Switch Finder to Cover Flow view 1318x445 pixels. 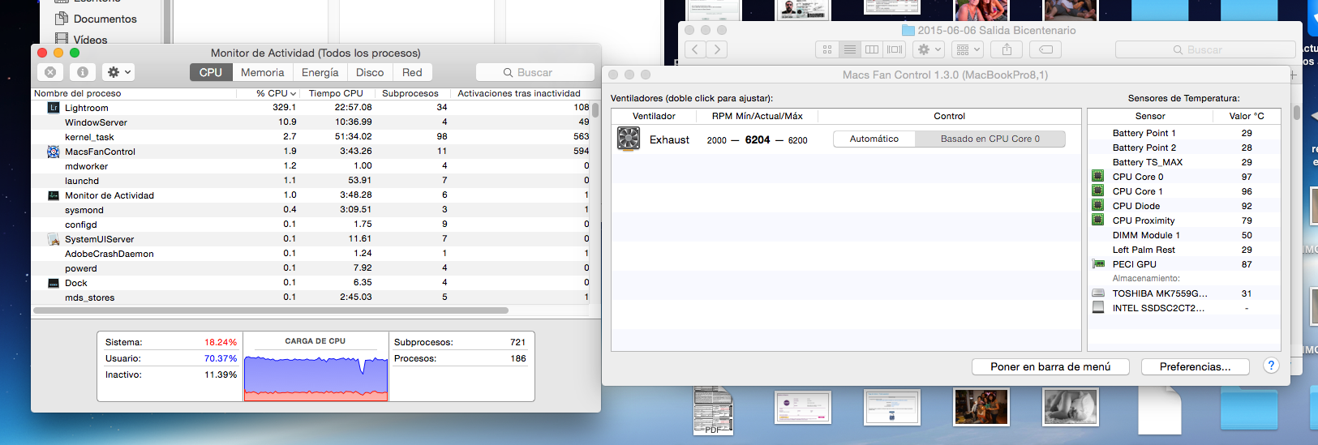(895, 49)
